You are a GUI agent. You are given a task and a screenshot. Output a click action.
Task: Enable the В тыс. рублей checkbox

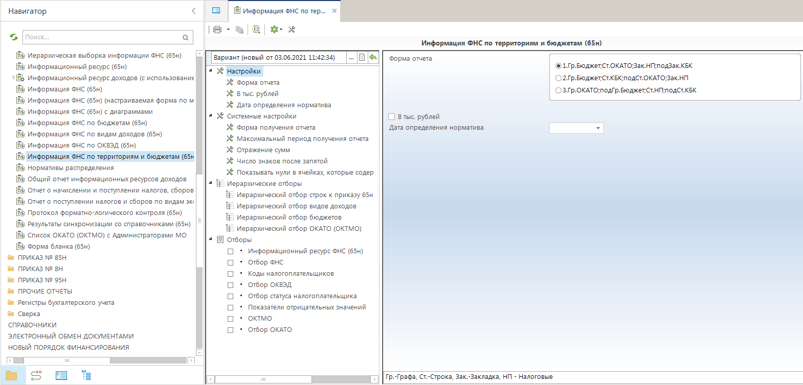pos(392,117)
